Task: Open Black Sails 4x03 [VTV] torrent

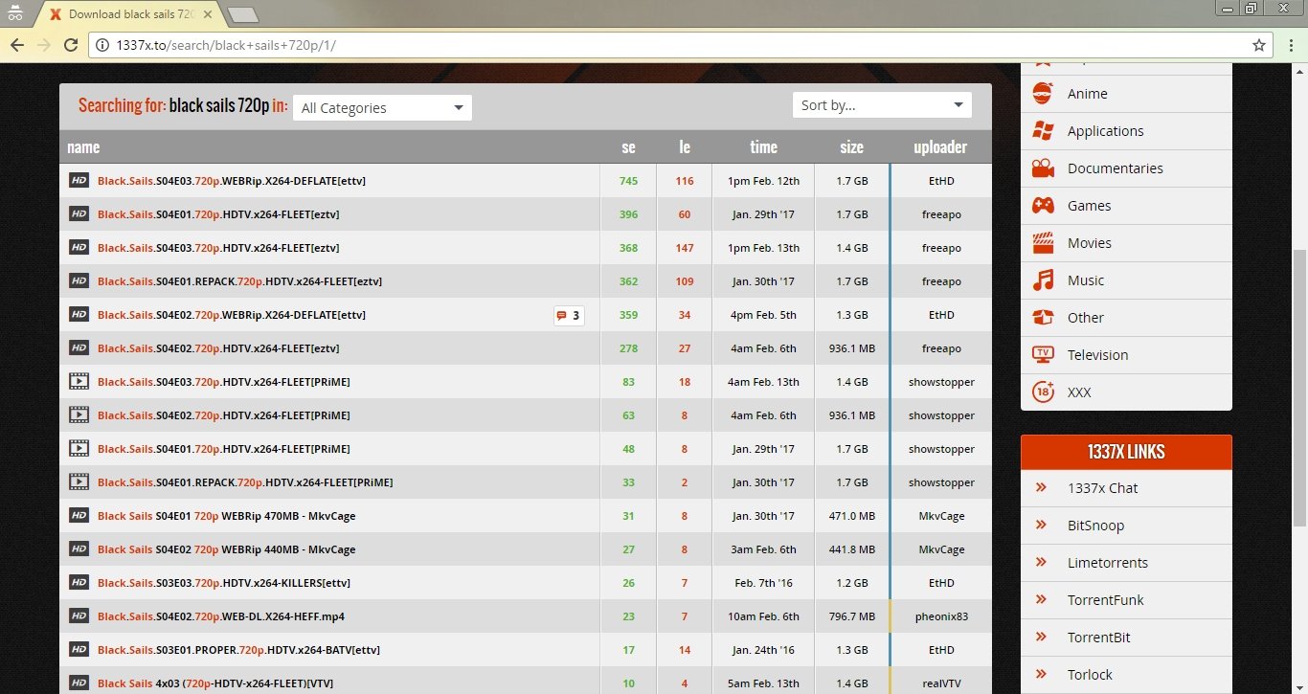Action: [x=215, y=683]
